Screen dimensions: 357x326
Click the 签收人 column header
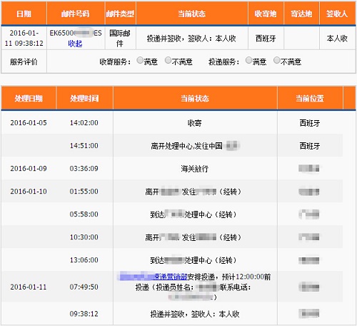coord(337,14)
